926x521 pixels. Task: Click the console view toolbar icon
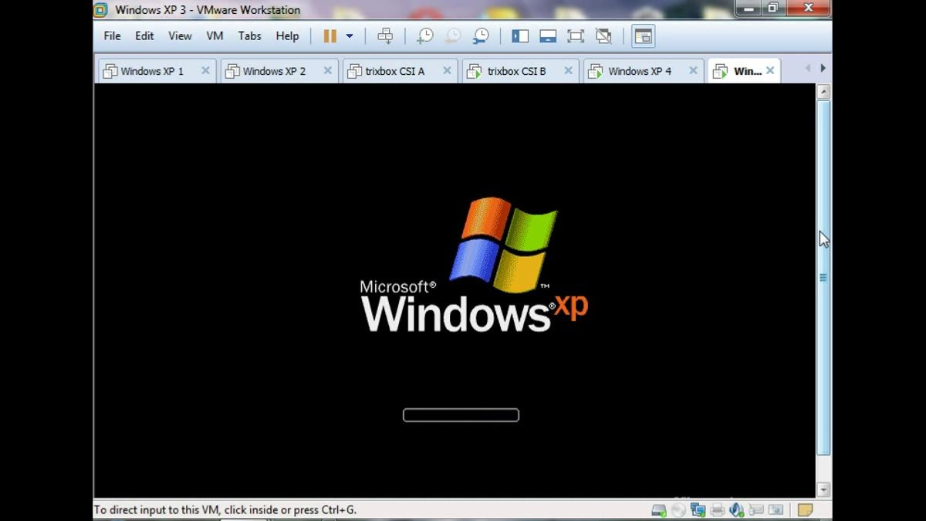tap(643, 36)
